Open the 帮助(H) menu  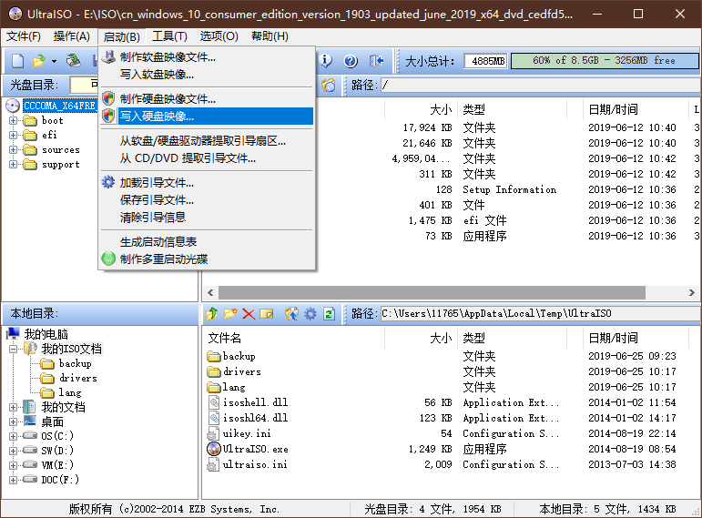point(270,36)
